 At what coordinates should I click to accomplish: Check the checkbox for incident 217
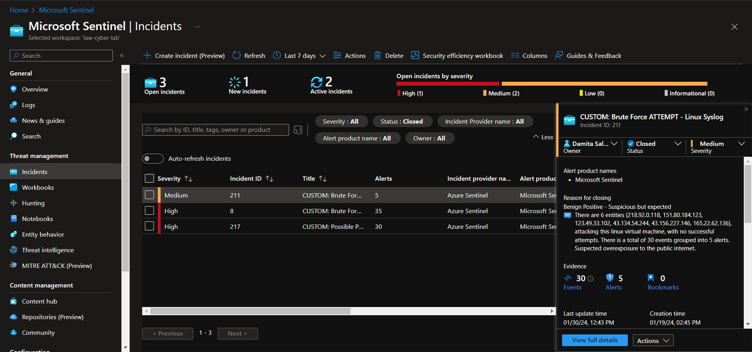click(149, 226)
